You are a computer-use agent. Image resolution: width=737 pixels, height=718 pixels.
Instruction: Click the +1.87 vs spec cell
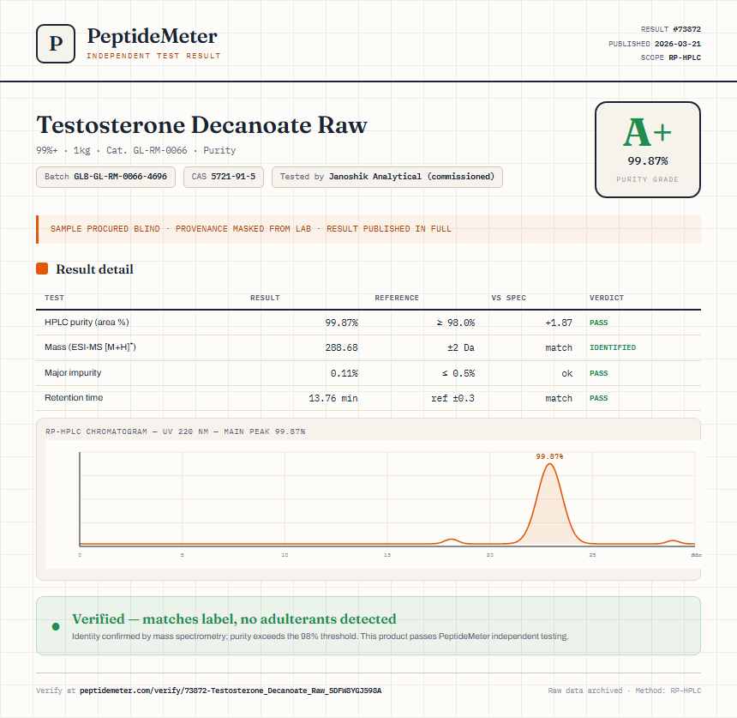(x=559, y=323)
